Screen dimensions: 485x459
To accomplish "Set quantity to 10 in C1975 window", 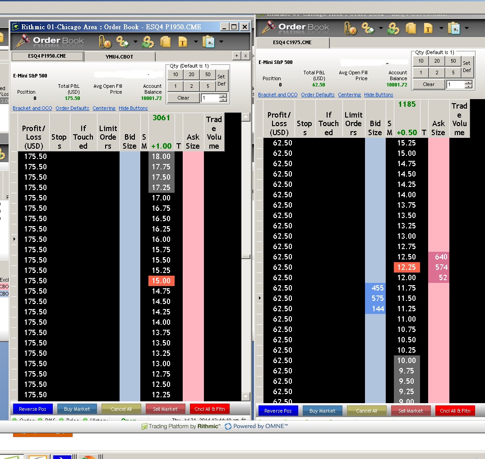I will point(420,61).
